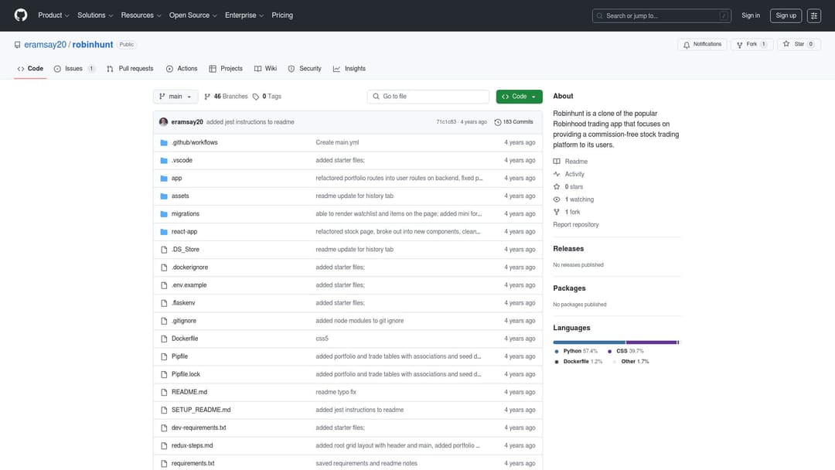Open the Security tab

pyautogui.click(x=305, y=69)
